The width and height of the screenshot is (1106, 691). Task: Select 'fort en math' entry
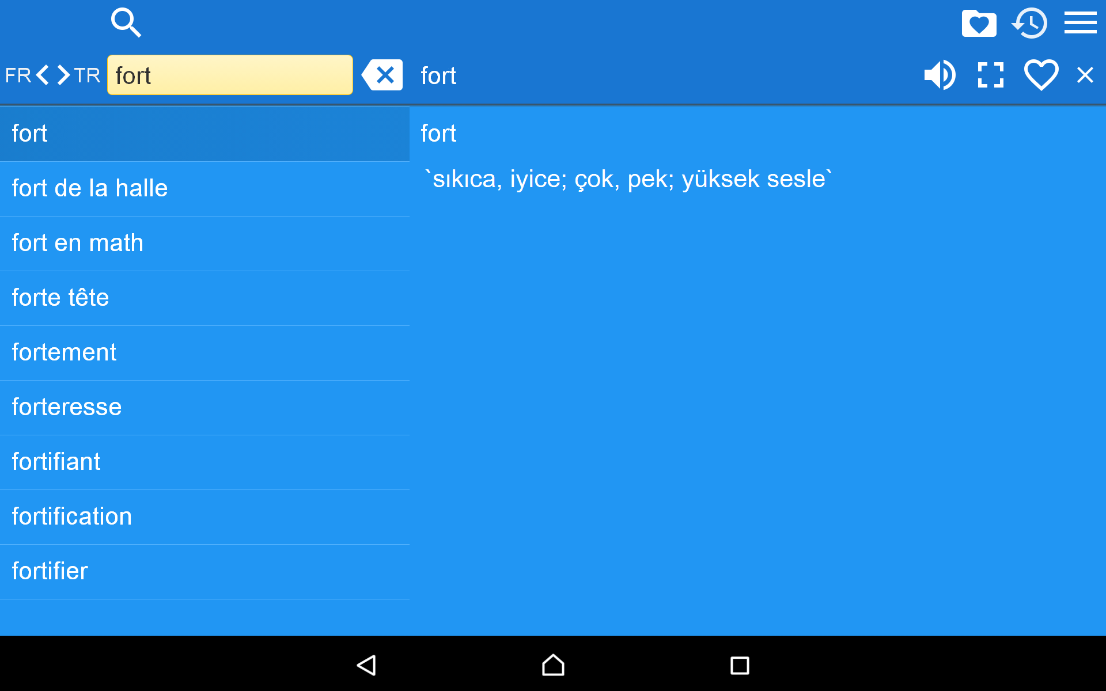click(x=204, y=243)
